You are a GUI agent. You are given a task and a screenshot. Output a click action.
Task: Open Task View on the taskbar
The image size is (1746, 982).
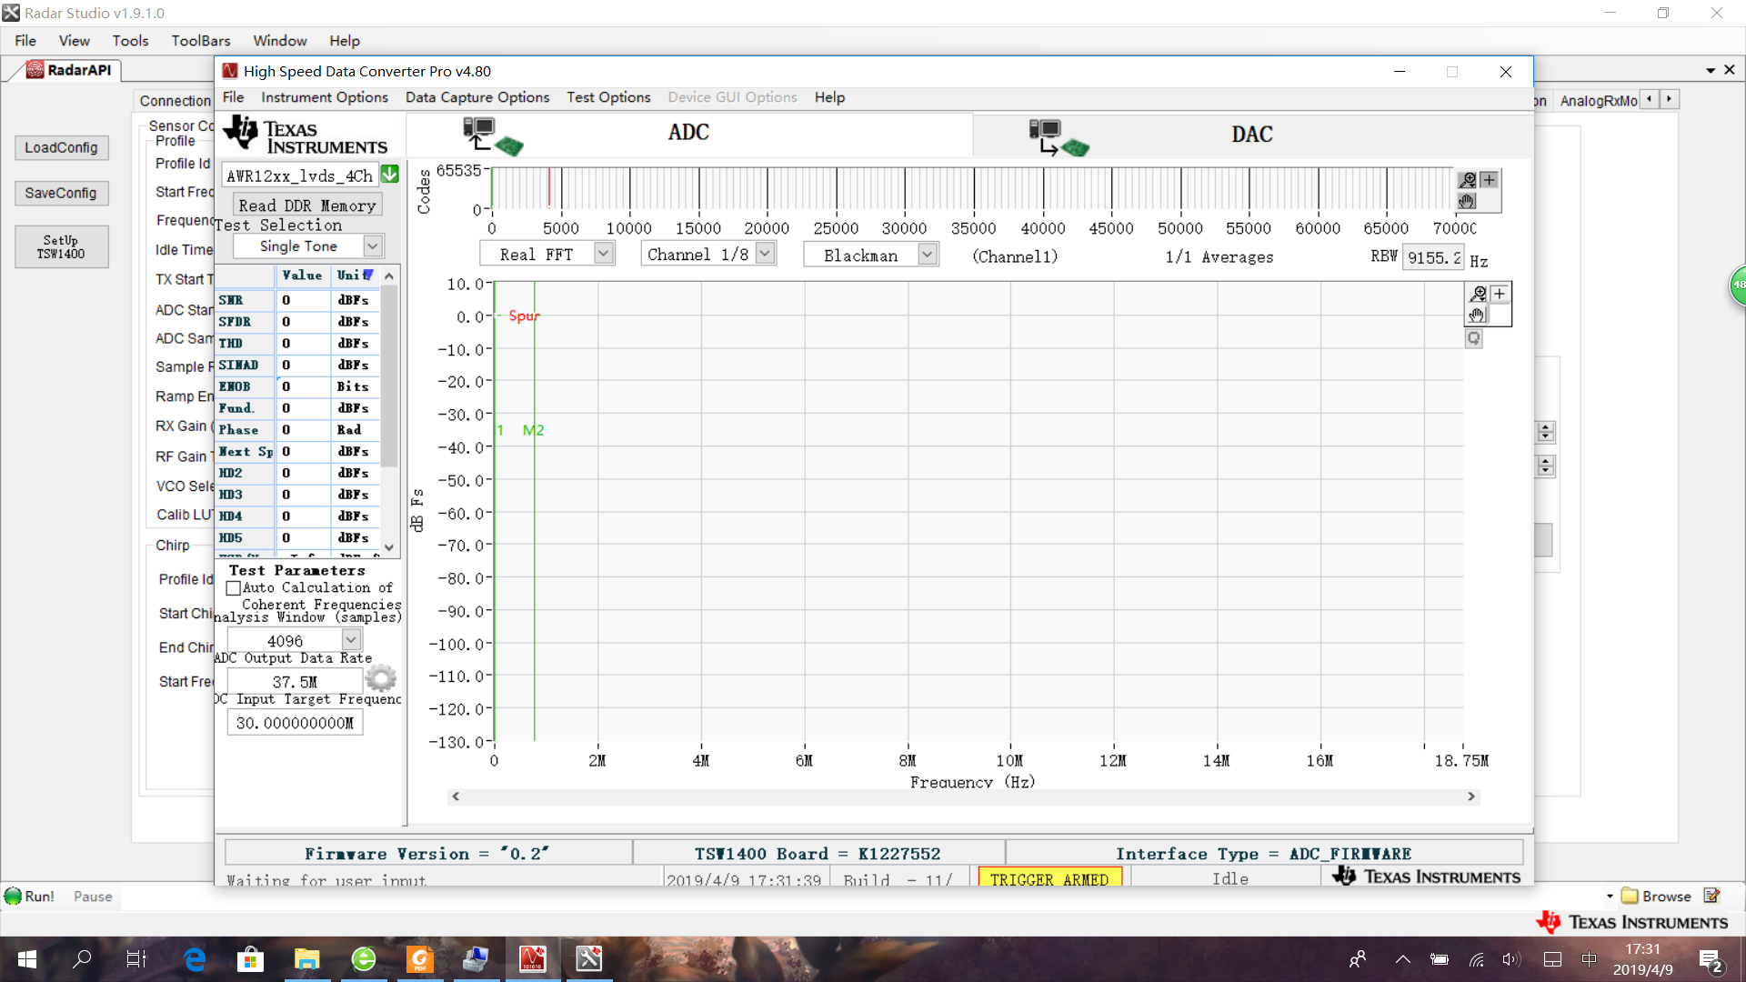tap(136, 959)
